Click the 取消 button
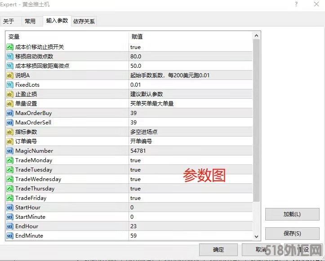Screen dimensions: 325x261 pos(261,250)
